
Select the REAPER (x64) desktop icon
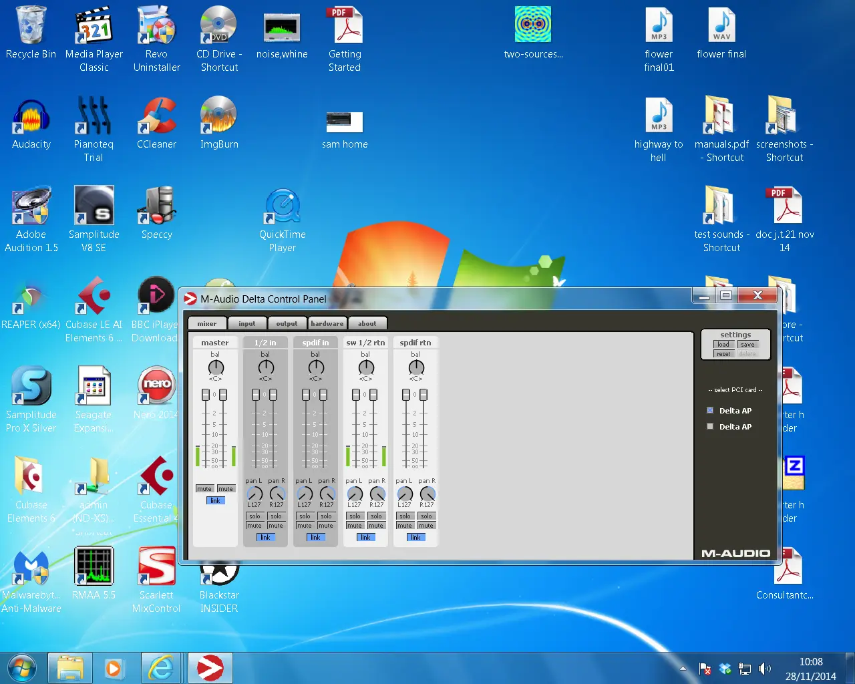[x=31, y=304]
